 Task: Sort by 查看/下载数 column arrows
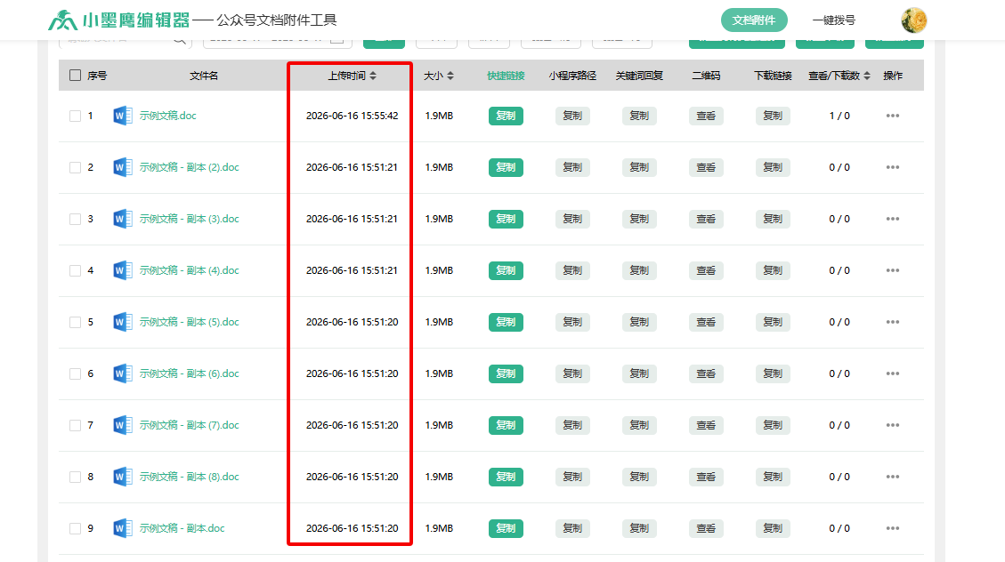pyautogui.click(x=866, y=76)
